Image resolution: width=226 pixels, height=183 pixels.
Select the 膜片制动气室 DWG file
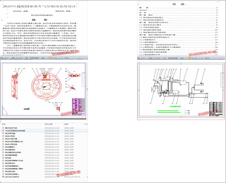pyautogui.click(x=44, y=128)
